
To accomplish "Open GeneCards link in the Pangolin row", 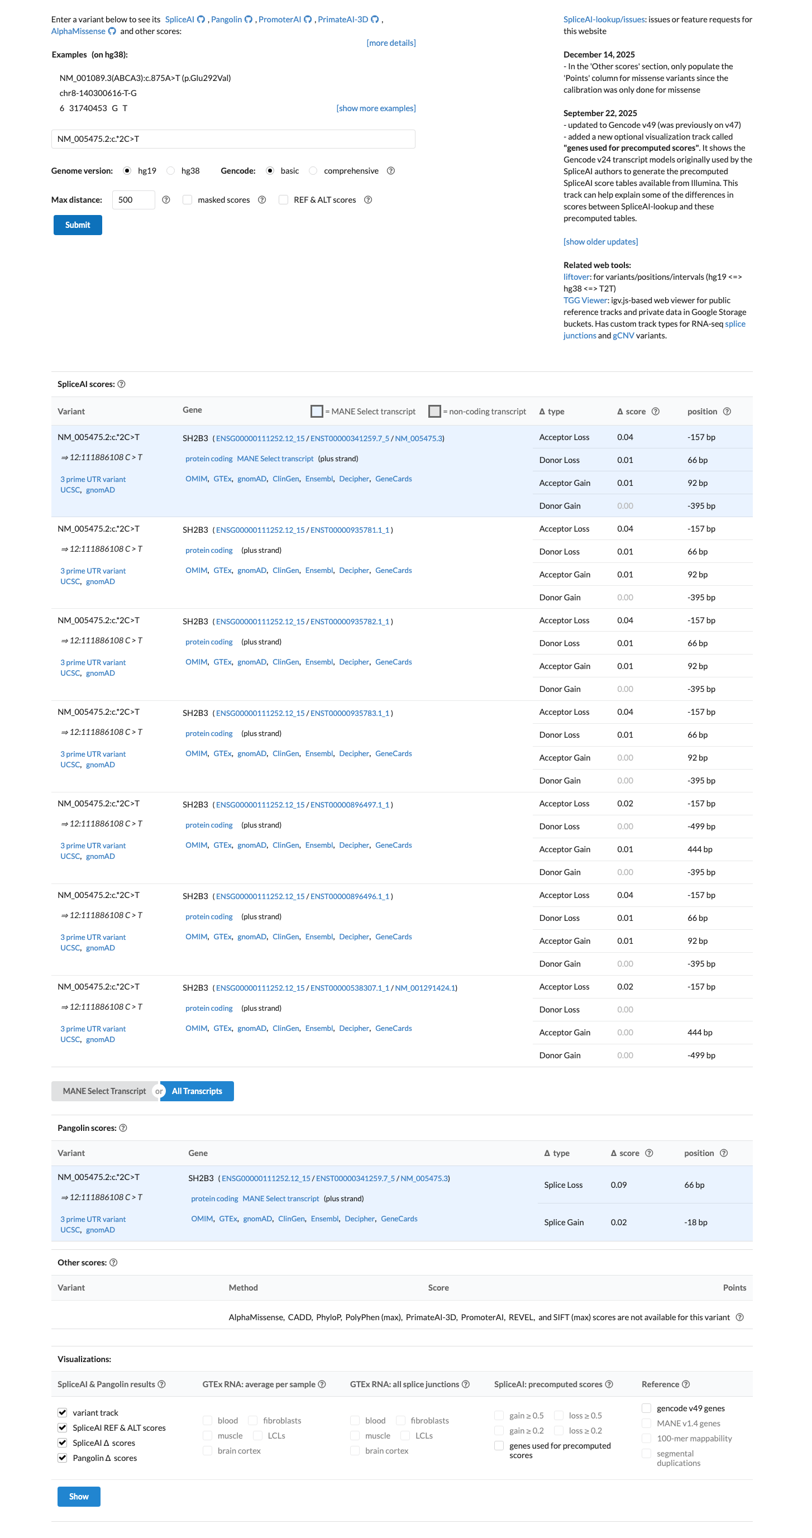I will pyautogui.click(x=399, y=1219).
